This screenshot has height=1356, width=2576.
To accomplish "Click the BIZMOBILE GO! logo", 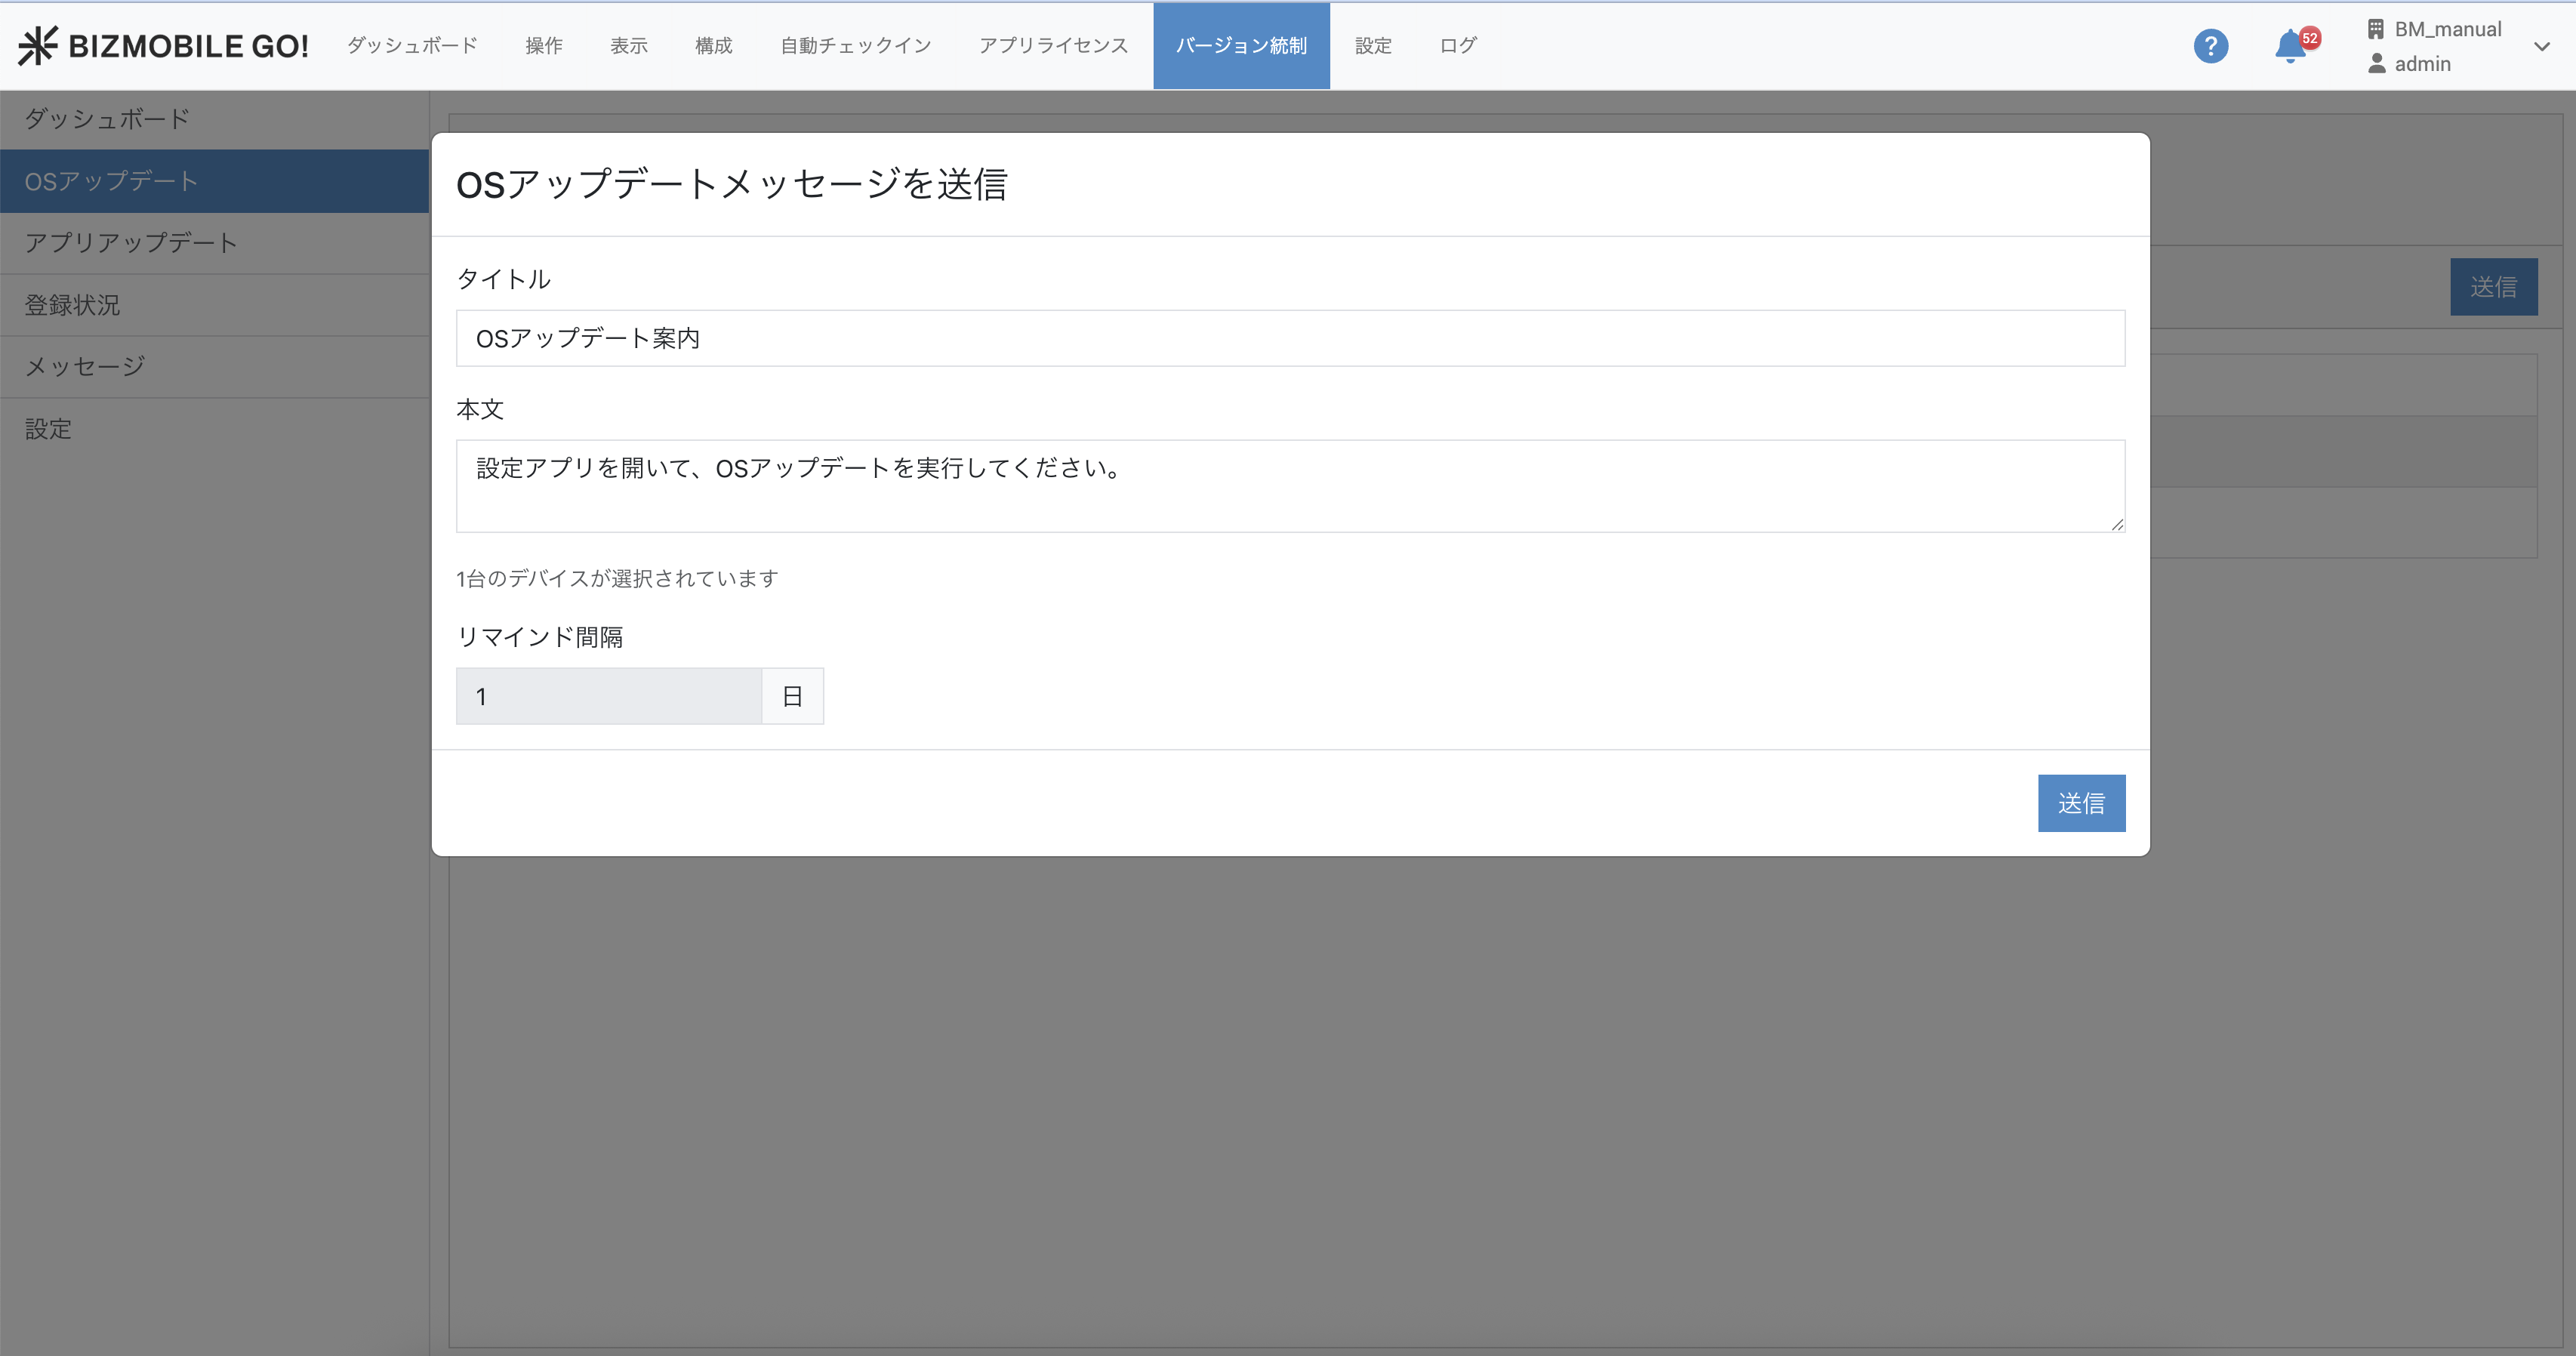I will (x=164, y=46).
